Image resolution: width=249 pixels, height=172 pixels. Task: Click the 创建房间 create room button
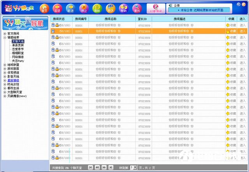coord(156,8)
